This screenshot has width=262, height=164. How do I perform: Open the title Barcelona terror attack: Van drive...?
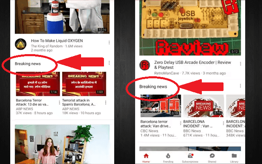156,124
